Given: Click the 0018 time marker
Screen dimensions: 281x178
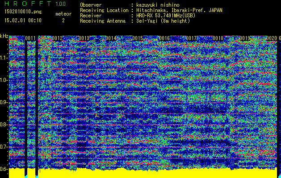Looking at the screenshot, I should 218,38.
